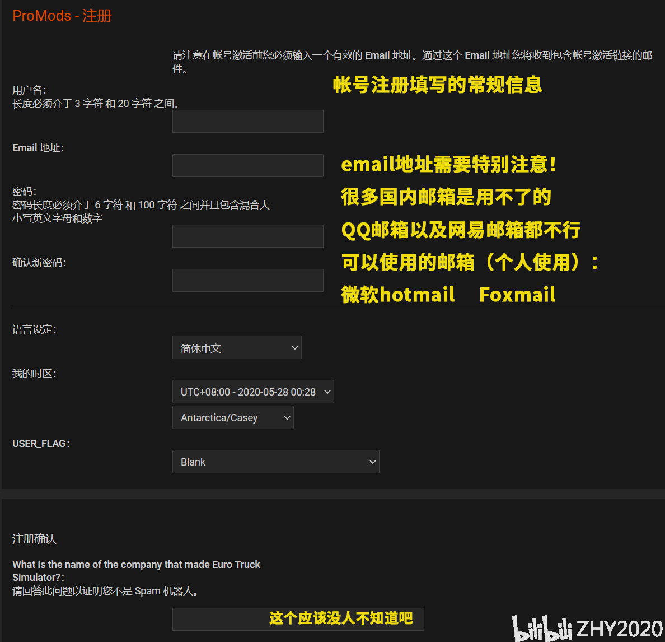Click the Email 地址 input box
This screenshot has height=642, width=665.
click(x=247, y=165)
